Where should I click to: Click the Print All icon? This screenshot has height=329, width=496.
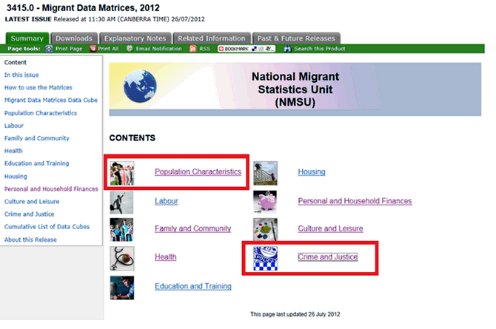tap(93, 49)
